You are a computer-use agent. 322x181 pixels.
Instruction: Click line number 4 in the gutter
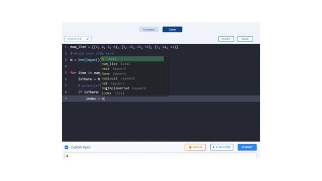pyautogui.click(x=66, y=66)
